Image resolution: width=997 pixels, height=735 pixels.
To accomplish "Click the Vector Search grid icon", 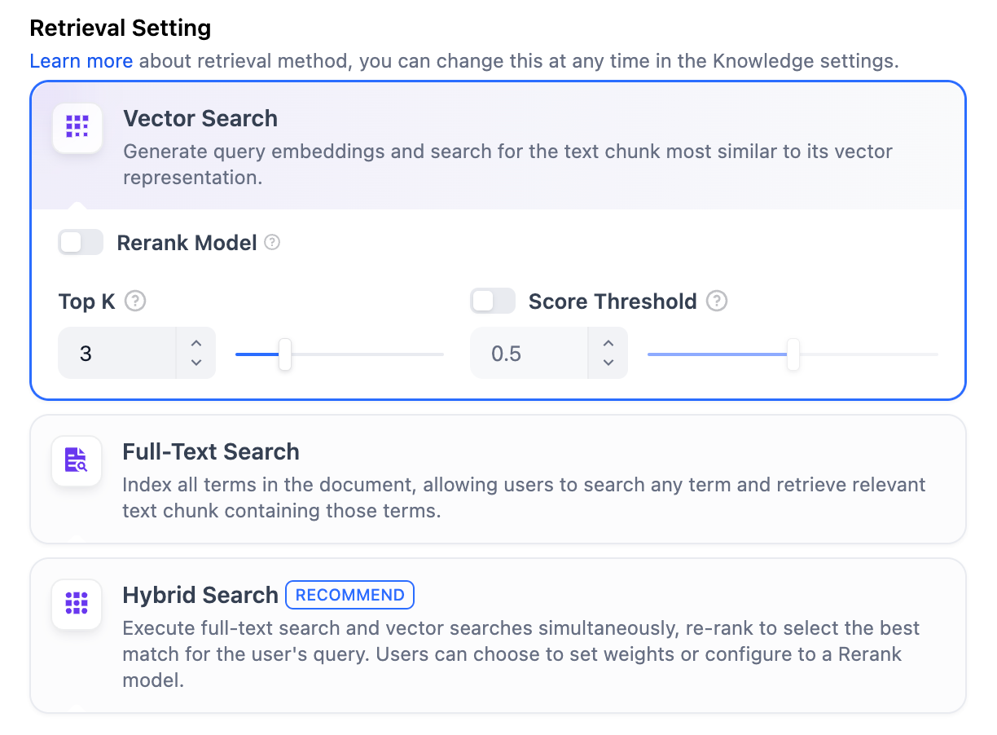I will point(77,128).
